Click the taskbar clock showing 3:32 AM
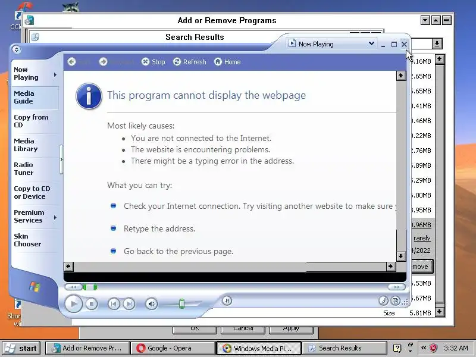Screen dimensions: 476x357 point(456,348)
